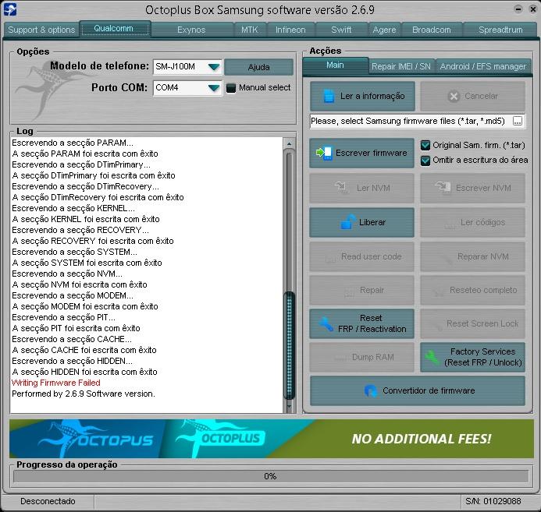
Task: Click the Log scroll down arrow
Action: pyautogui.click(x=289, y=407)
